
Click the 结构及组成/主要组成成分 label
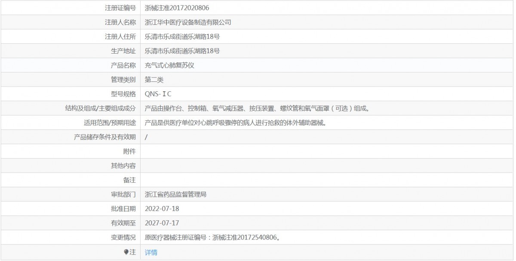click(101, 108)
